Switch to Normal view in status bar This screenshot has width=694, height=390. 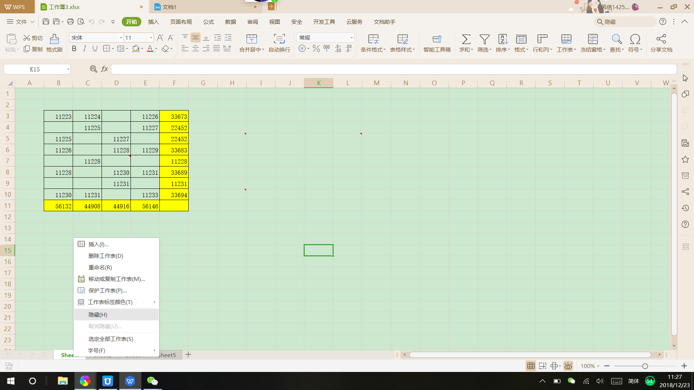[531, 366]
